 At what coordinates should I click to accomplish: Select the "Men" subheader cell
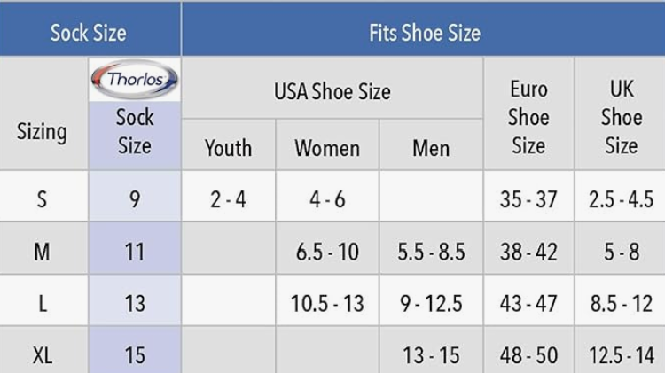(431, 147)
